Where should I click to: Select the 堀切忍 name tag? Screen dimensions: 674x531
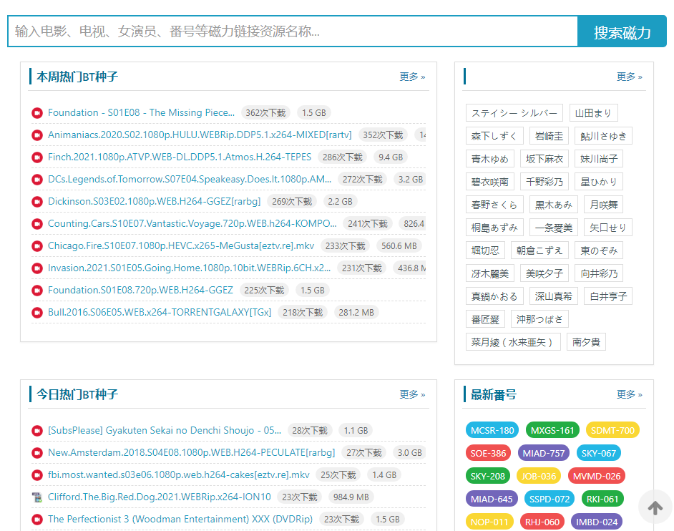[485, 250]
